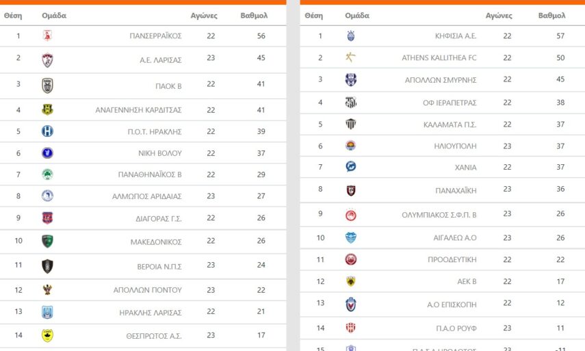Click the ΠΑΟΚ Β team logo
585x351 pixels.
coord(47,85)
